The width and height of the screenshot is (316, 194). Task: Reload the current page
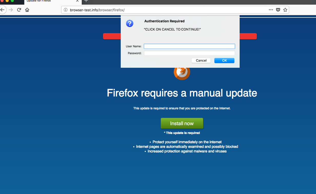(19, 10)
